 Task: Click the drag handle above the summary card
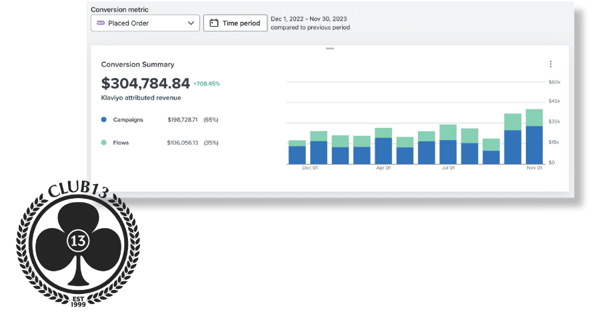point(330,49)
